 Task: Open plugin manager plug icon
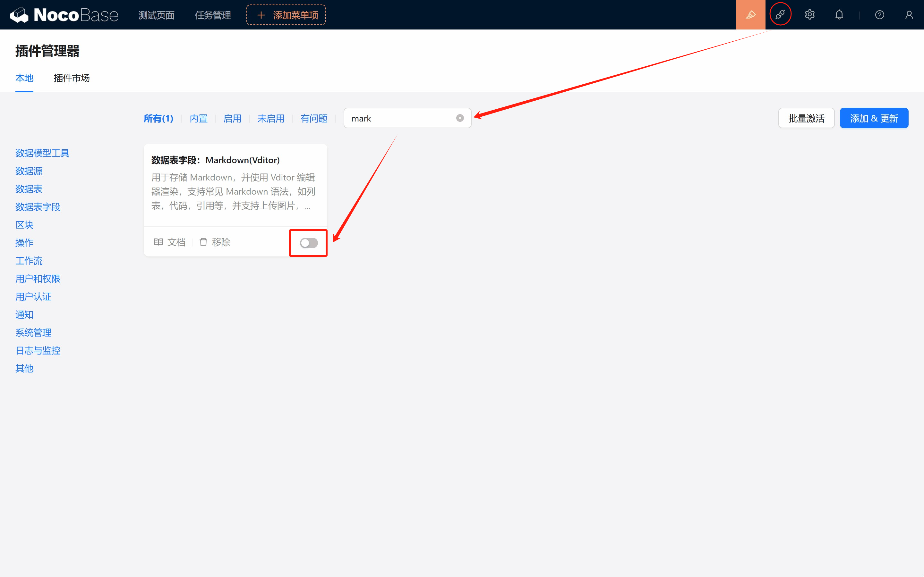[780, 15]
